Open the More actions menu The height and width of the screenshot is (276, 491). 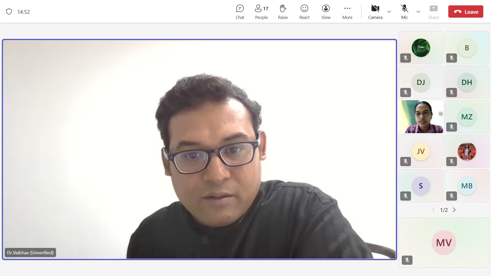point(347,12)
